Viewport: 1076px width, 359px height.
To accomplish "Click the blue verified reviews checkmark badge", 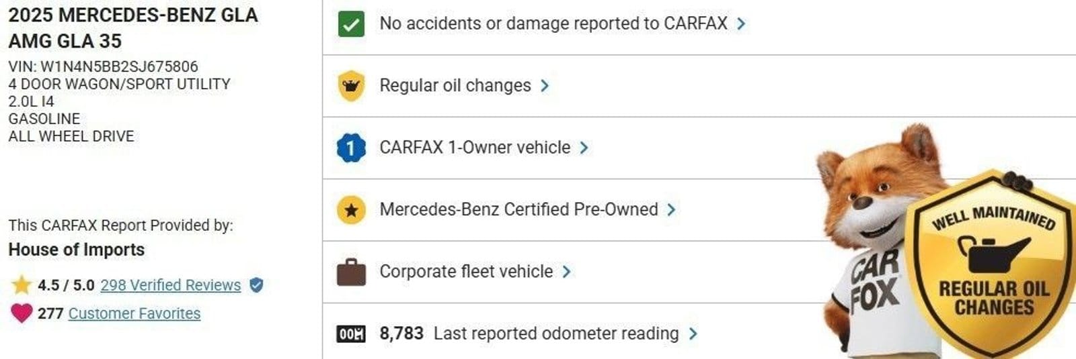I will click(x=256, y=285).
